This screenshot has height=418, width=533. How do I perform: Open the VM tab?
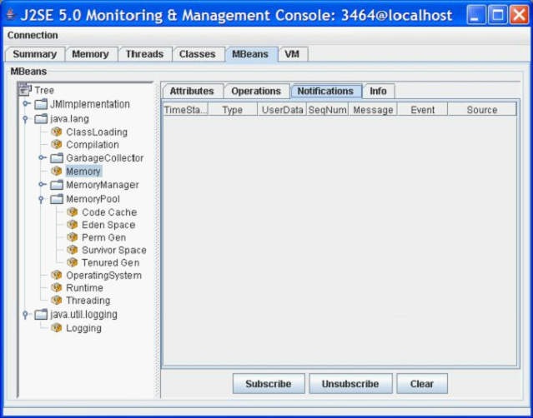pyautogui.click(x=292, y=54)
